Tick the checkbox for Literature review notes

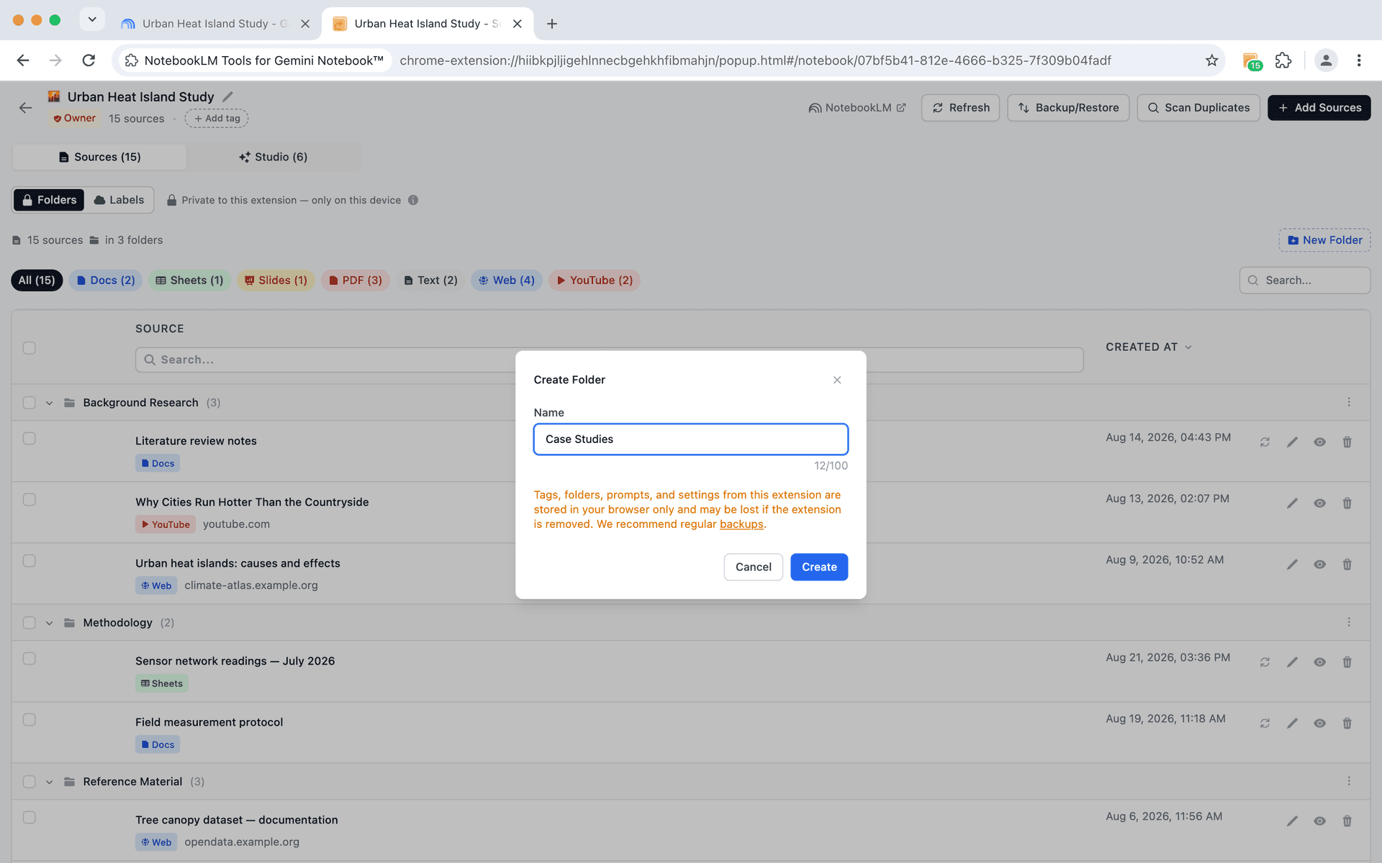click(x=29, y=439)
